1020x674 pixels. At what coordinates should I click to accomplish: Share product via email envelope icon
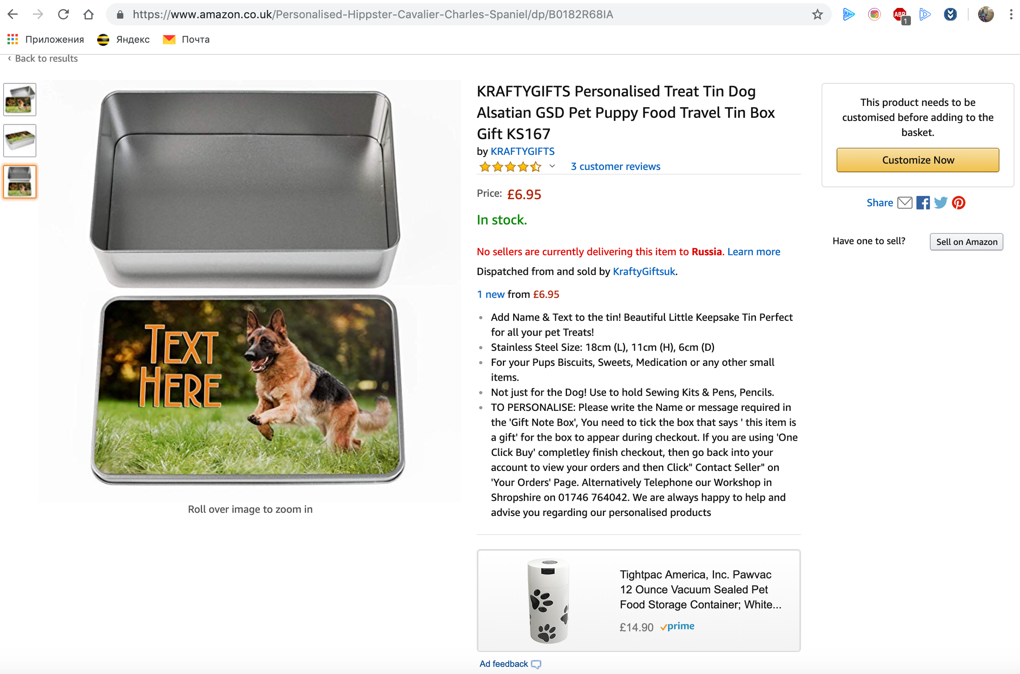pos(905,203)
